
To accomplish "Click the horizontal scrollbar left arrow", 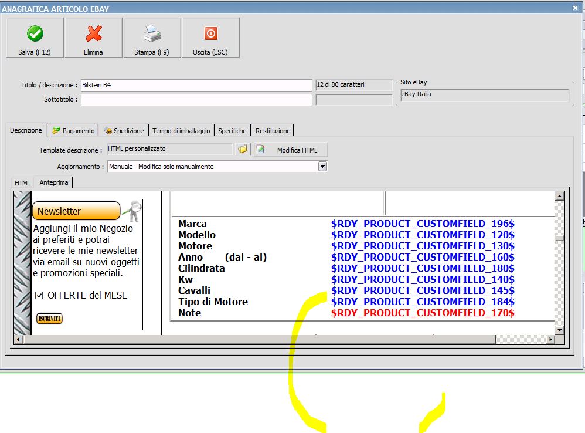I will tap(18, 339).
